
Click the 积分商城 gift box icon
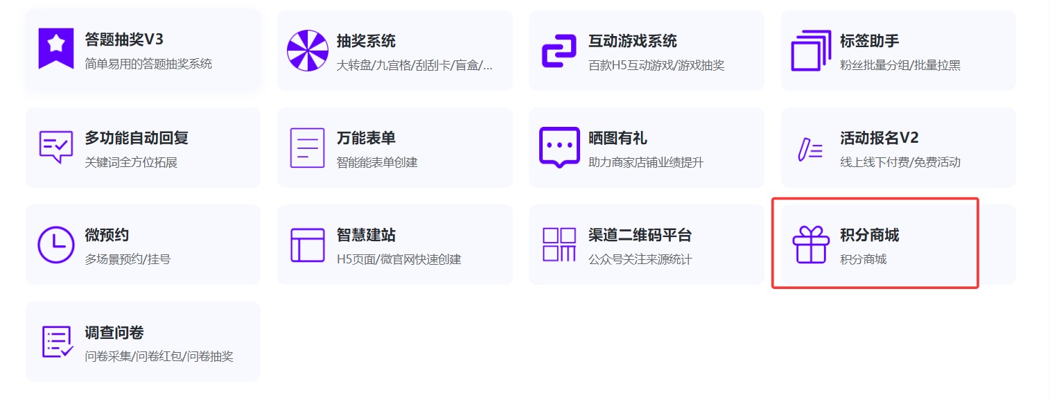(810, 245)
